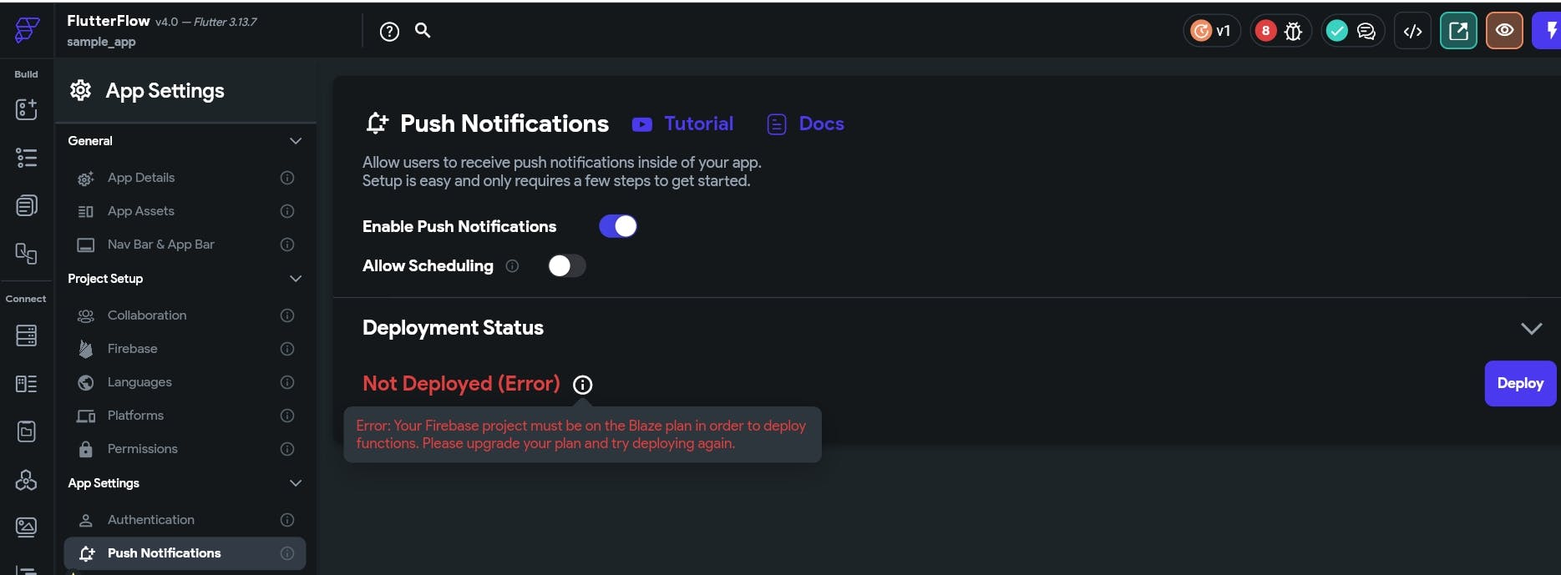Click the eye preview mode icon

1504,30
